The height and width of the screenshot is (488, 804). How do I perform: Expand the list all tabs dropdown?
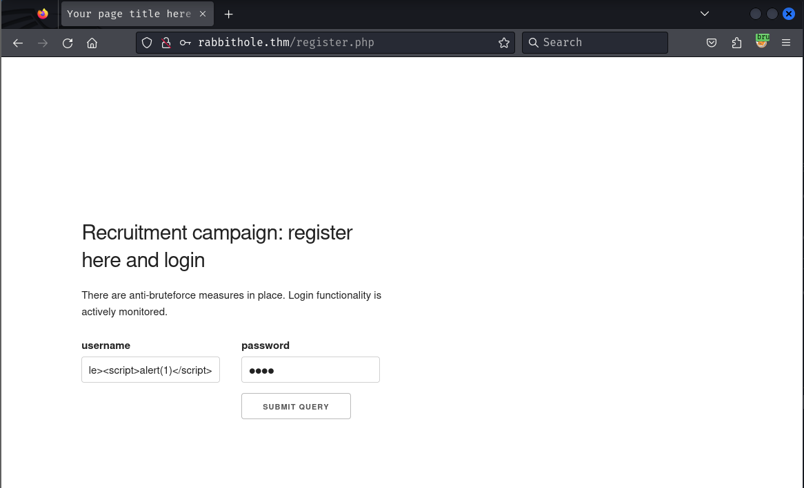[x=705, y=14]
